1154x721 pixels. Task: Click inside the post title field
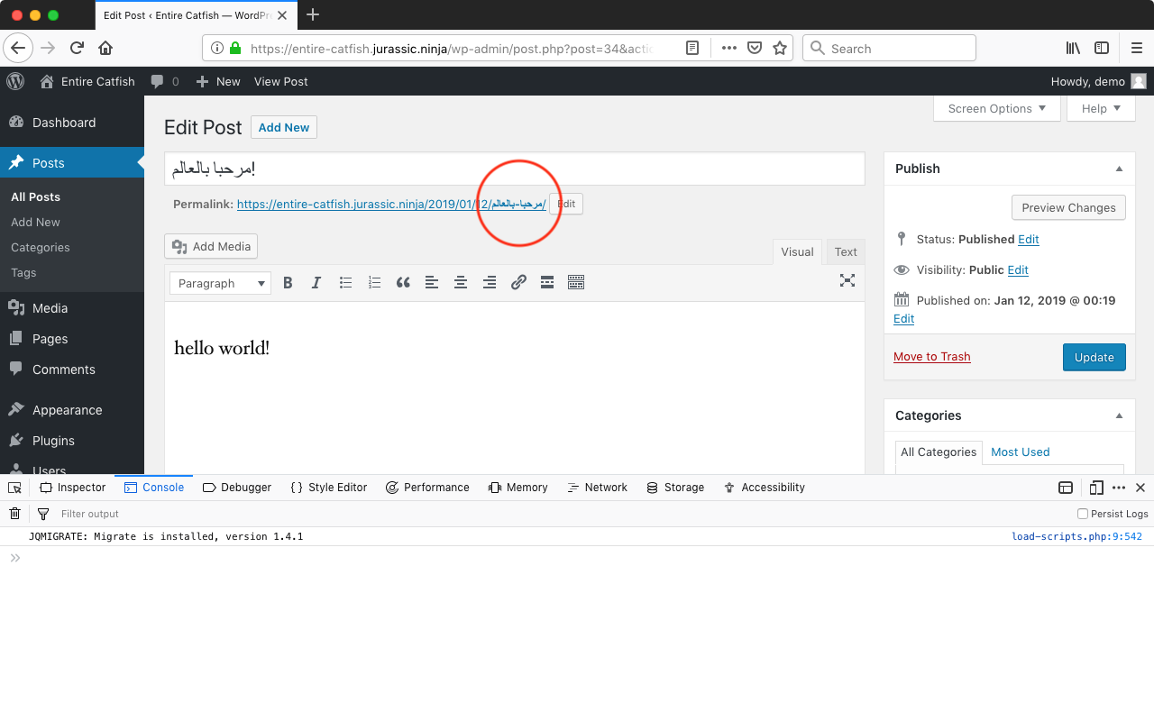tap(514, 168)
